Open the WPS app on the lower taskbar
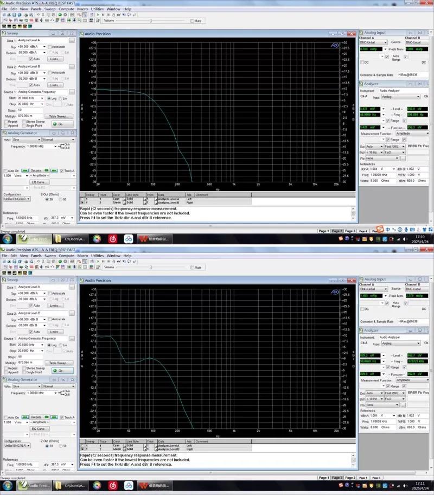This screenshot has height=495, width=434. point(143,485)
